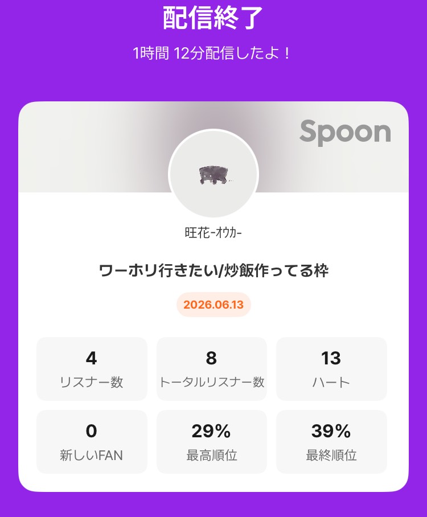Tap the number 8 total listeners
The height and width of the screenshot is (517, 427).
[x=211, y=358]
